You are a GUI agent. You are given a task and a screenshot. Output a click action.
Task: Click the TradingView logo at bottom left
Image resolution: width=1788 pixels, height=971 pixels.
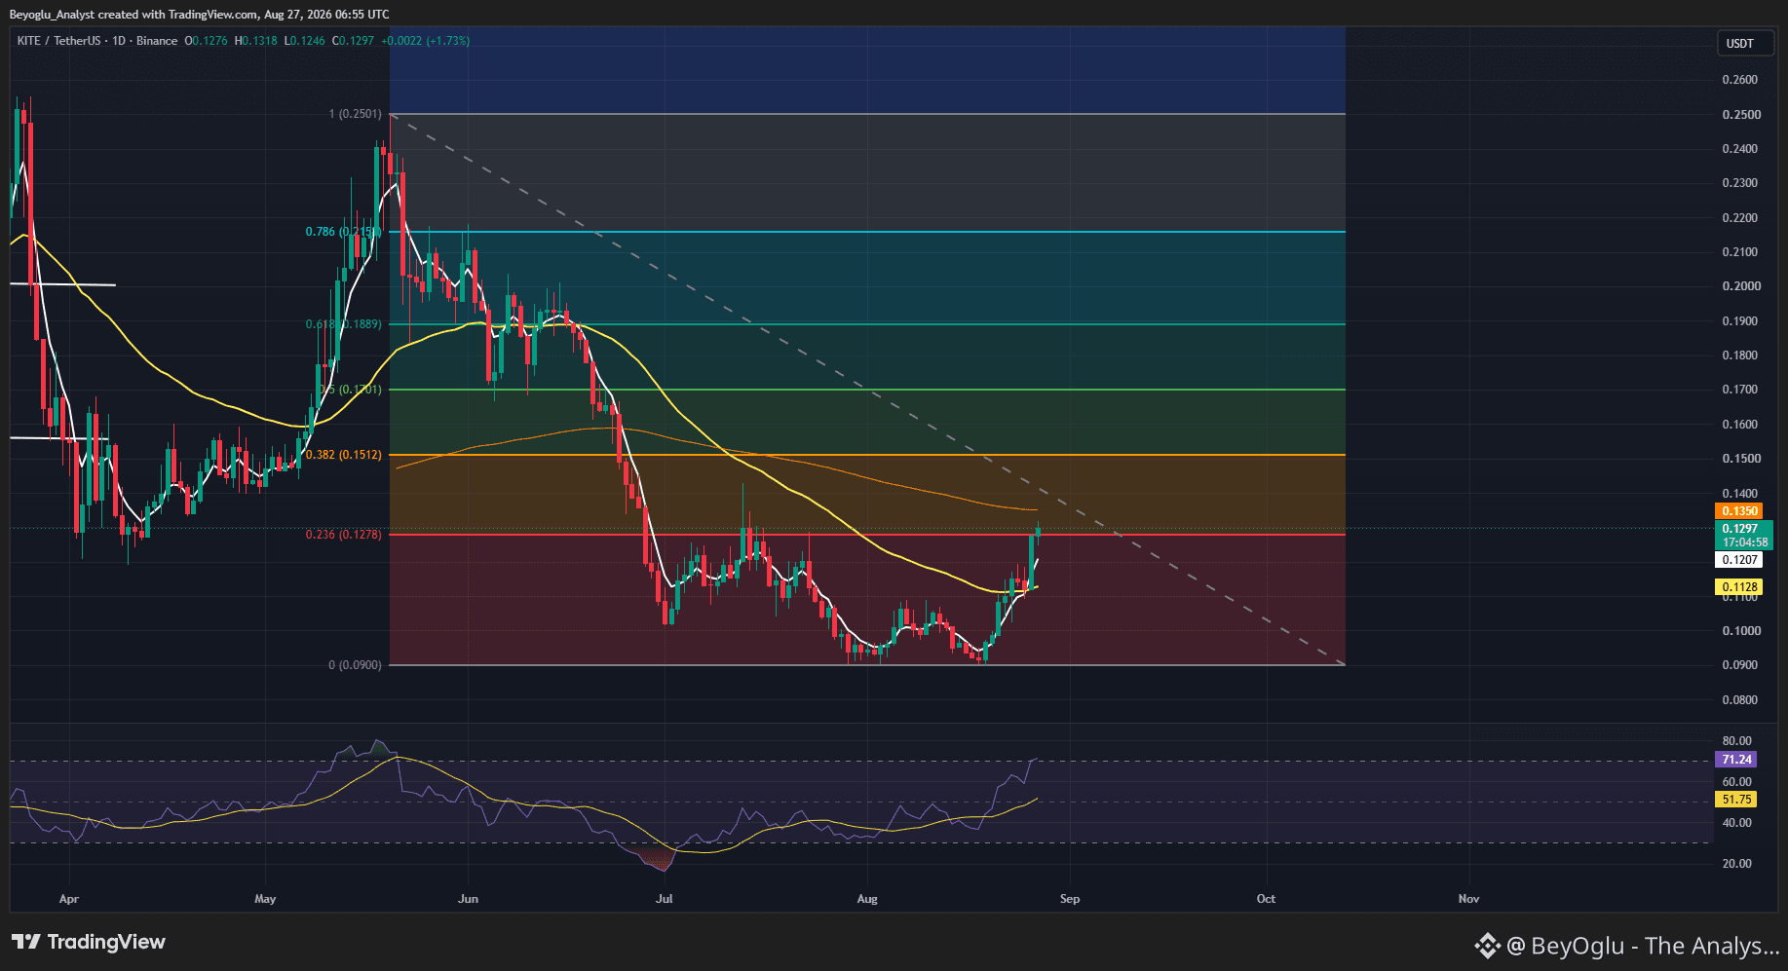[89, 942]
